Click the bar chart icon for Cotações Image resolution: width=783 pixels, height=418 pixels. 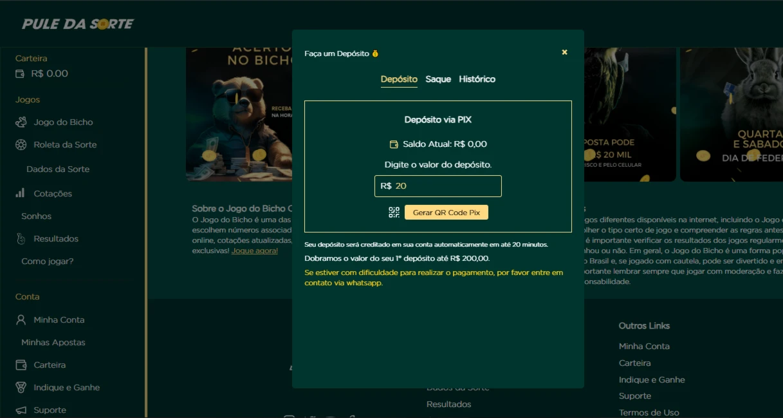tap(21, 193)
